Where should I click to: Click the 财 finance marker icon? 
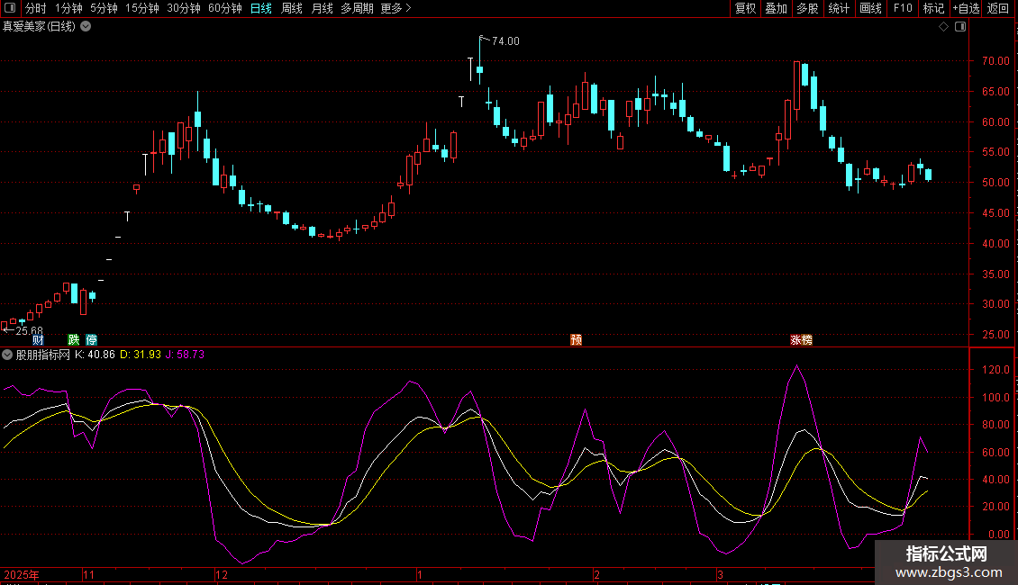37,340
